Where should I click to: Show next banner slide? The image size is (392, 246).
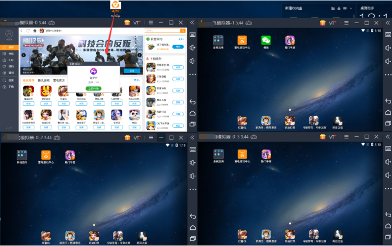pyautogui.click(x=140, y=55)
